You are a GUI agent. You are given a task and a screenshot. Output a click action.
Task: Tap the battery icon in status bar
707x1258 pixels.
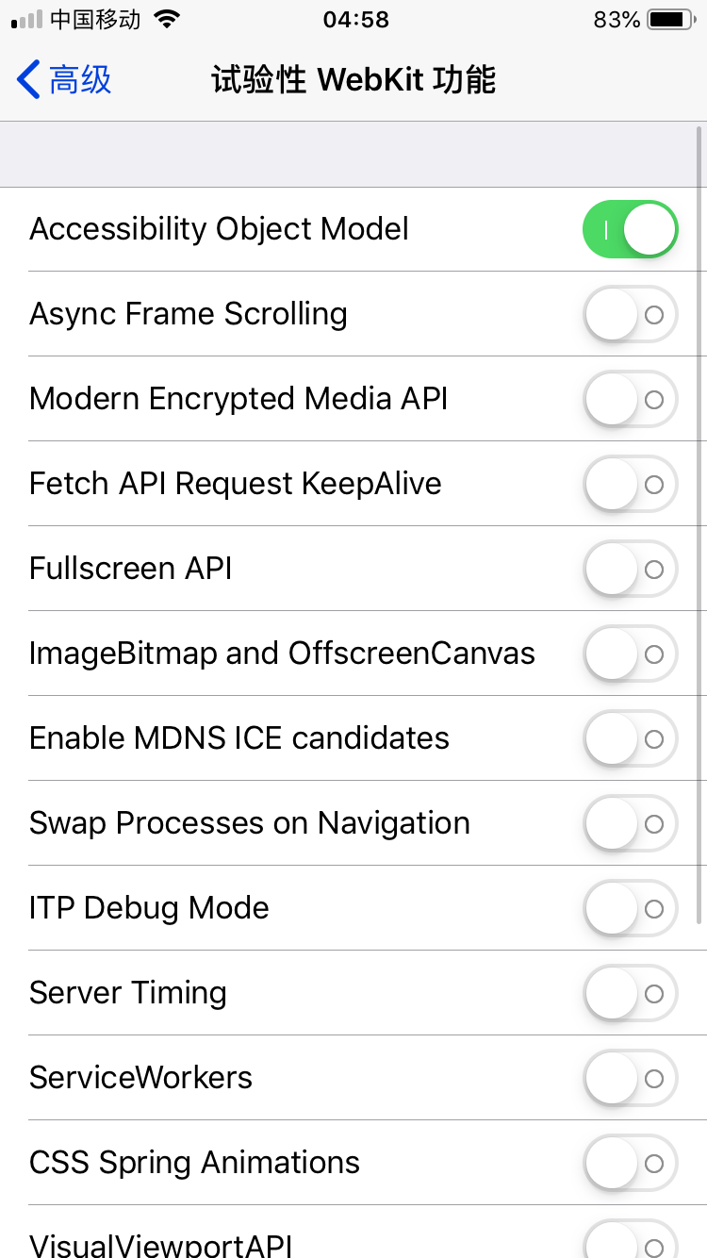pos(670,19)
